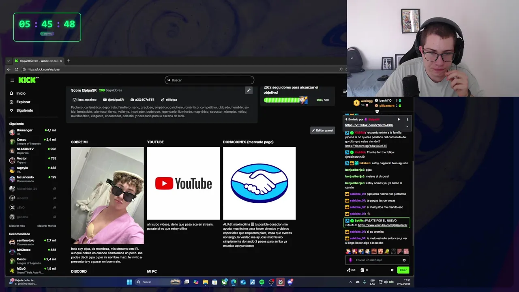Open rageylo channel in sidebar
The width and height of the screenshot is (519, 292).
click(x=32, y=169)
